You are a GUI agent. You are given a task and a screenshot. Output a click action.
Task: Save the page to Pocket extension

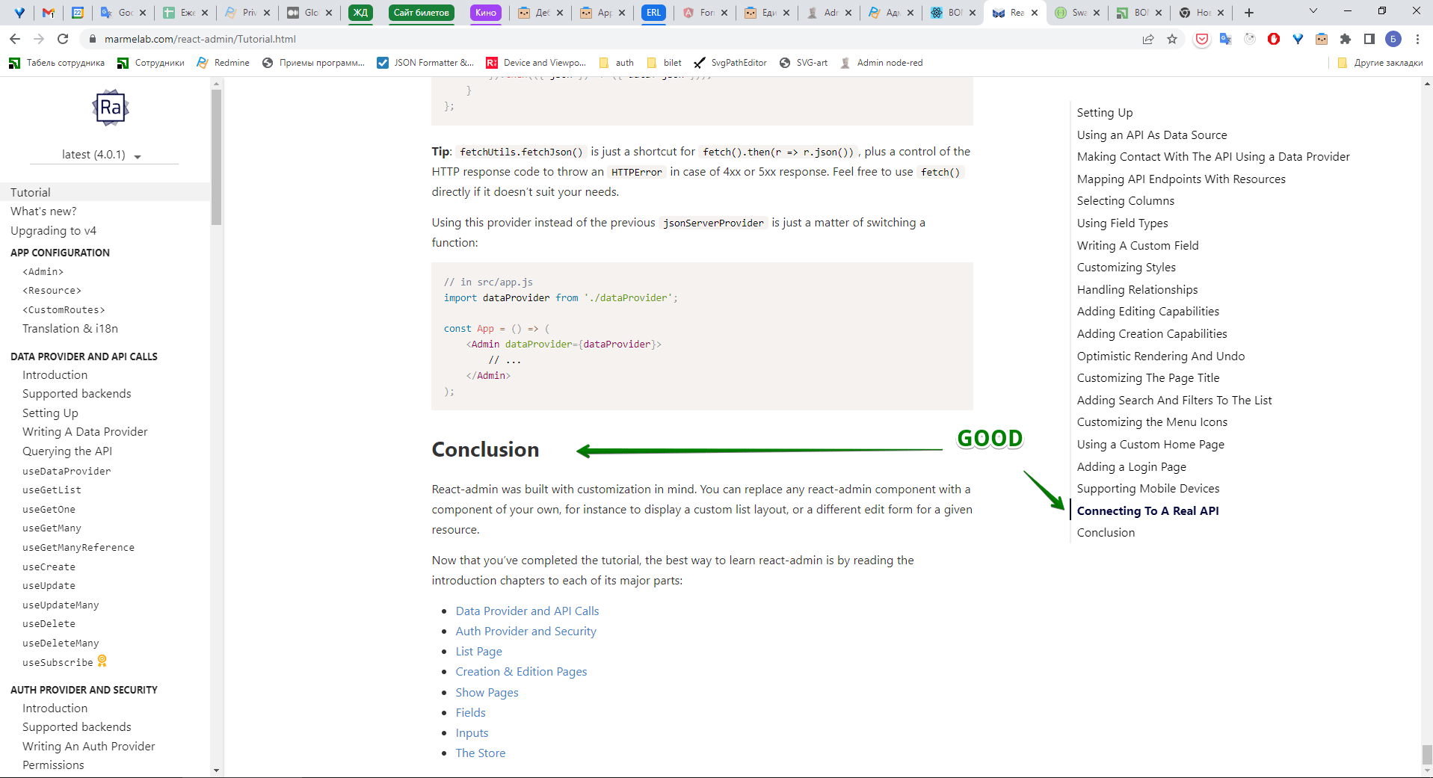[x=1201, y=39]
